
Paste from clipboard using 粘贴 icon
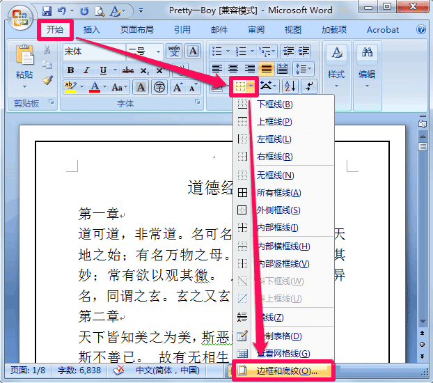click(24, 56)
